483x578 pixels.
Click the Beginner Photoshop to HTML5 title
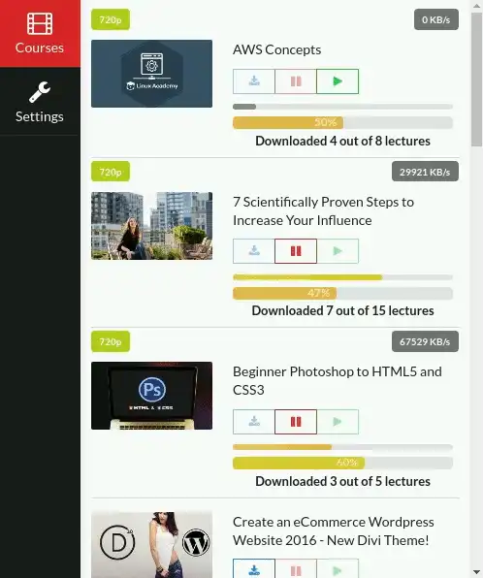337,381
